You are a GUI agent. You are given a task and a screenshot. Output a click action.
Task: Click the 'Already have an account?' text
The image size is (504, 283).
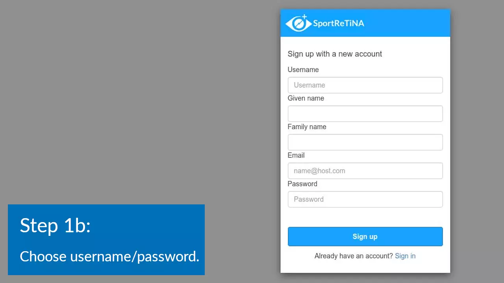[x=354, y=256]
